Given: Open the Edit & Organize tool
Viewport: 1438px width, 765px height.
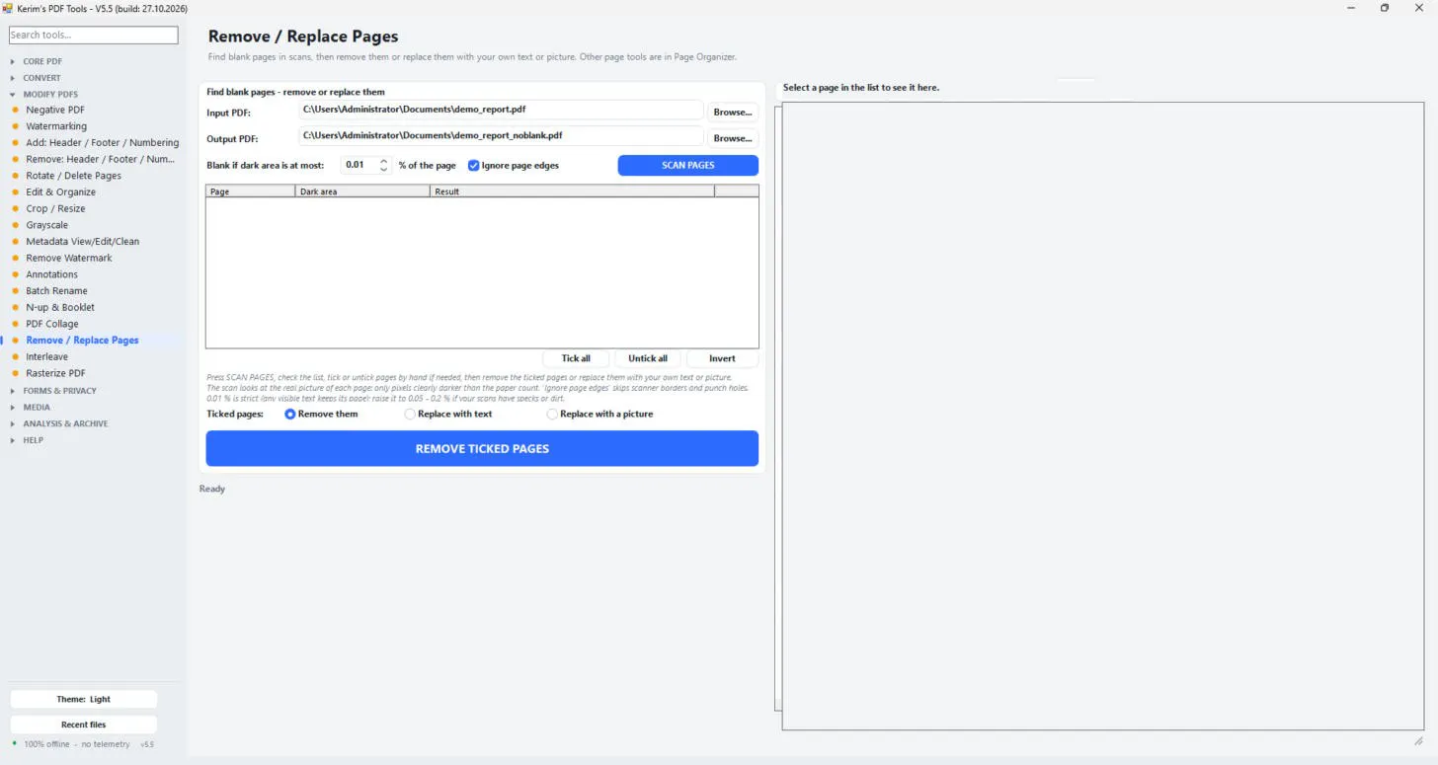Looking at the screenshot, I should pos(61,192).
